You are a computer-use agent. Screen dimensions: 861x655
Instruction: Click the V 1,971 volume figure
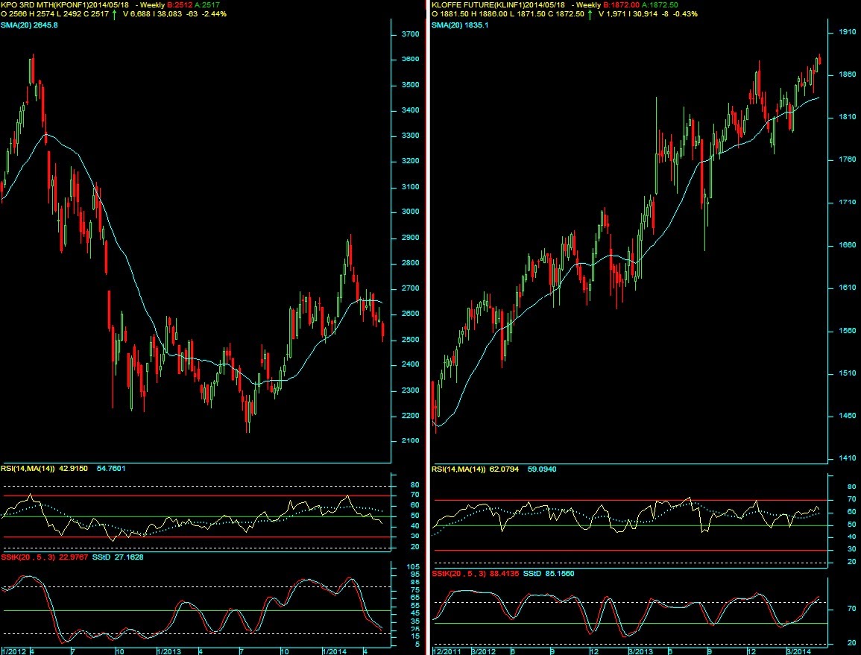click(611, 13)
